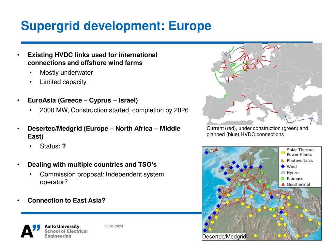Click the 'Mostly underwater' sub-bullet
The image size is (334, 250).
coord(66,73)
